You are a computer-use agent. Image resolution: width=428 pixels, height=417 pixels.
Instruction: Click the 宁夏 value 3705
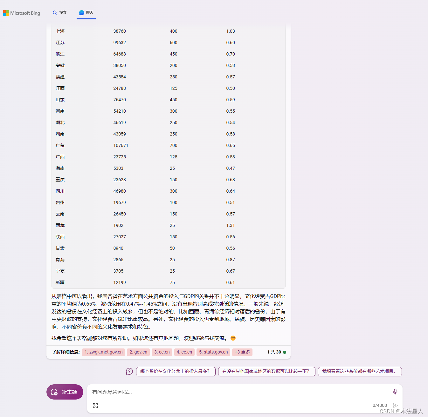118,271
